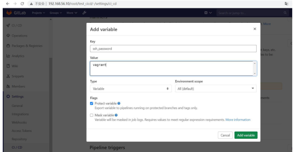Click the Add variable button

click(x=246, y=135)
